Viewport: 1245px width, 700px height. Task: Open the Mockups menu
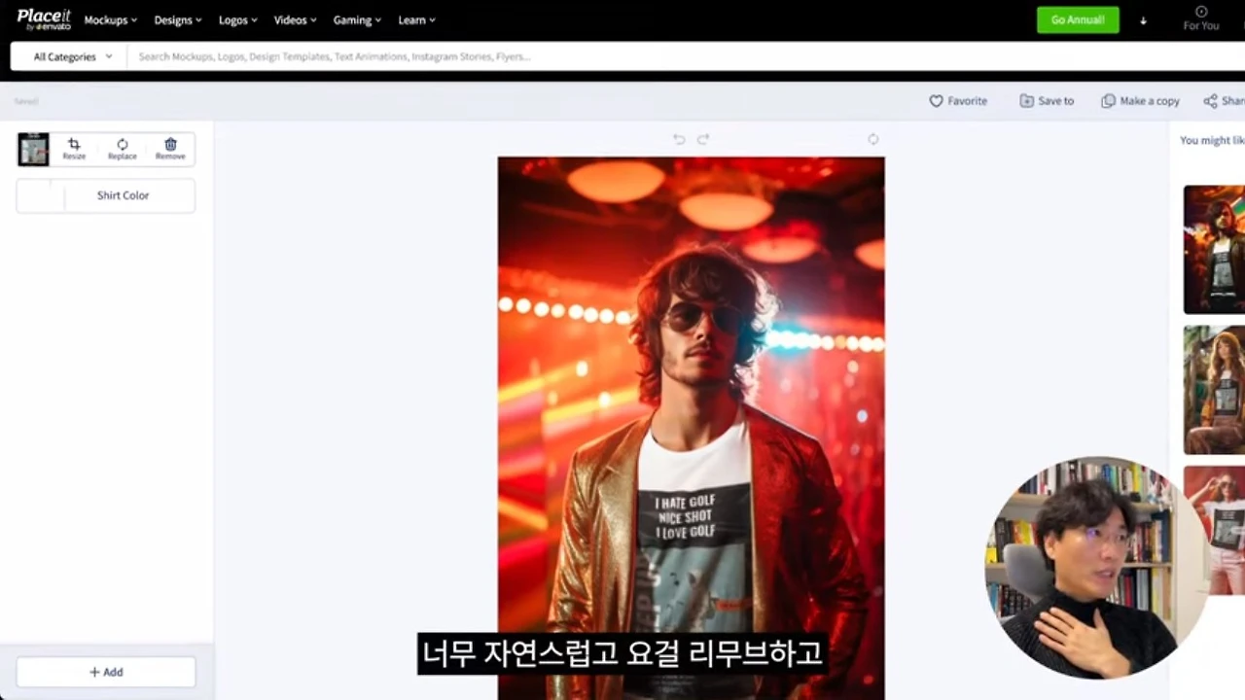tap(110, 19)
